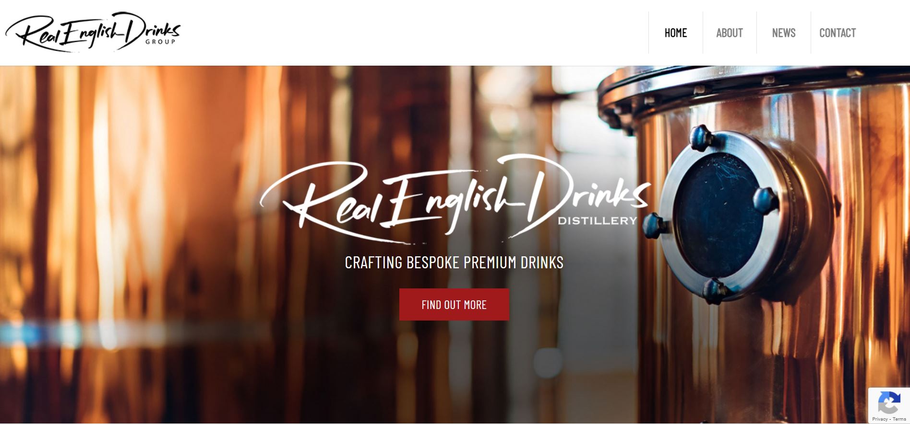The height and width of the screenshot is (424, 910).
Task: Open the NEWS section
Action: (x=784, y=33)
